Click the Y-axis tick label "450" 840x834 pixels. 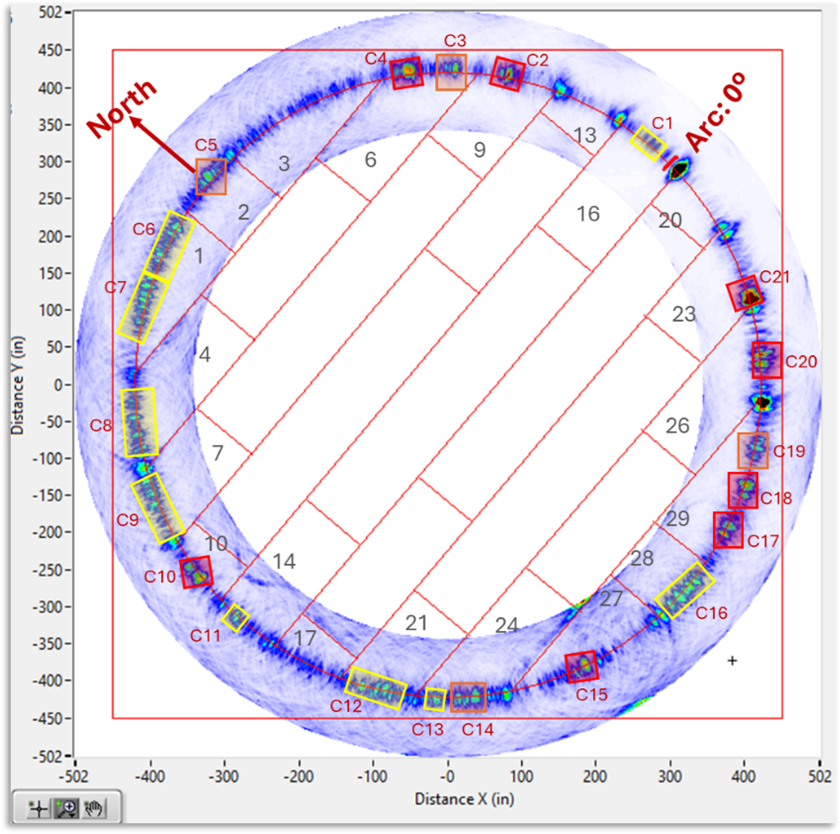(x=50, y=50)
